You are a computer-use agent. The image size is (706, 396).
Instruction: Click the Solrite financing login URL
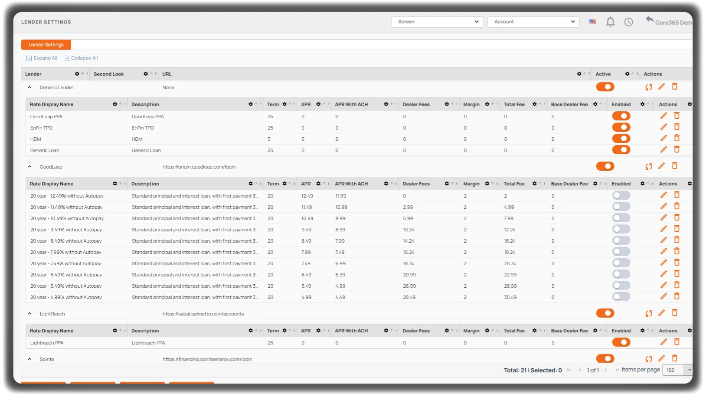pyautogui.click(x=207, y=359)
